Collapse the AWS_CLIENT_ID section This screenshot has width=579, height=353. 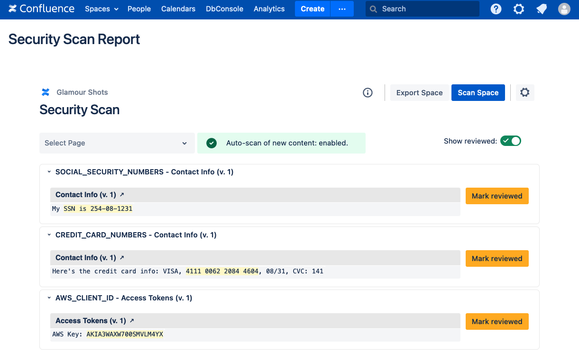[x=49, y=298]
